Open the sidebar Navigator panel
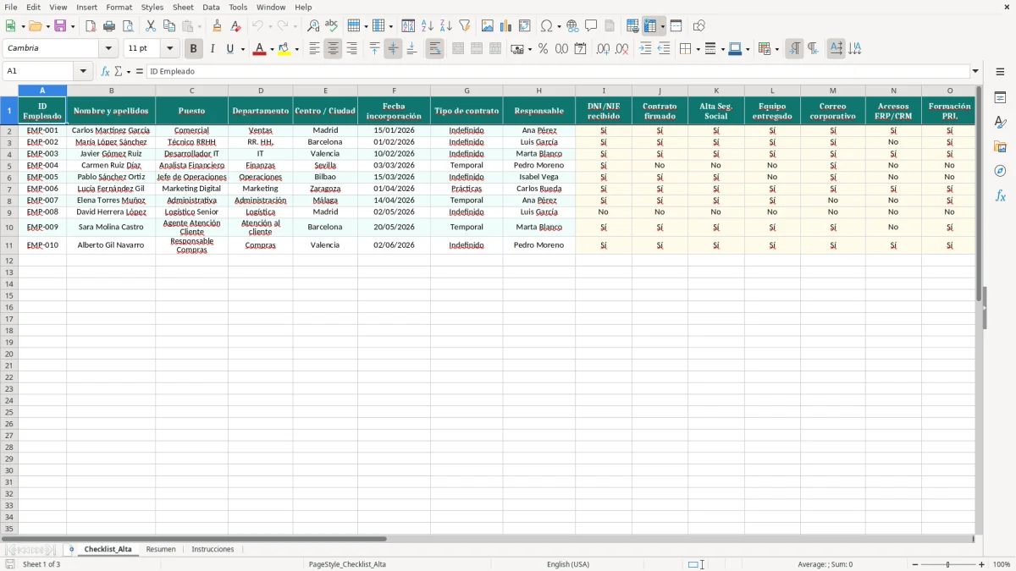The height and width of the screenshot is (571, 1016). click(1000, 171)
